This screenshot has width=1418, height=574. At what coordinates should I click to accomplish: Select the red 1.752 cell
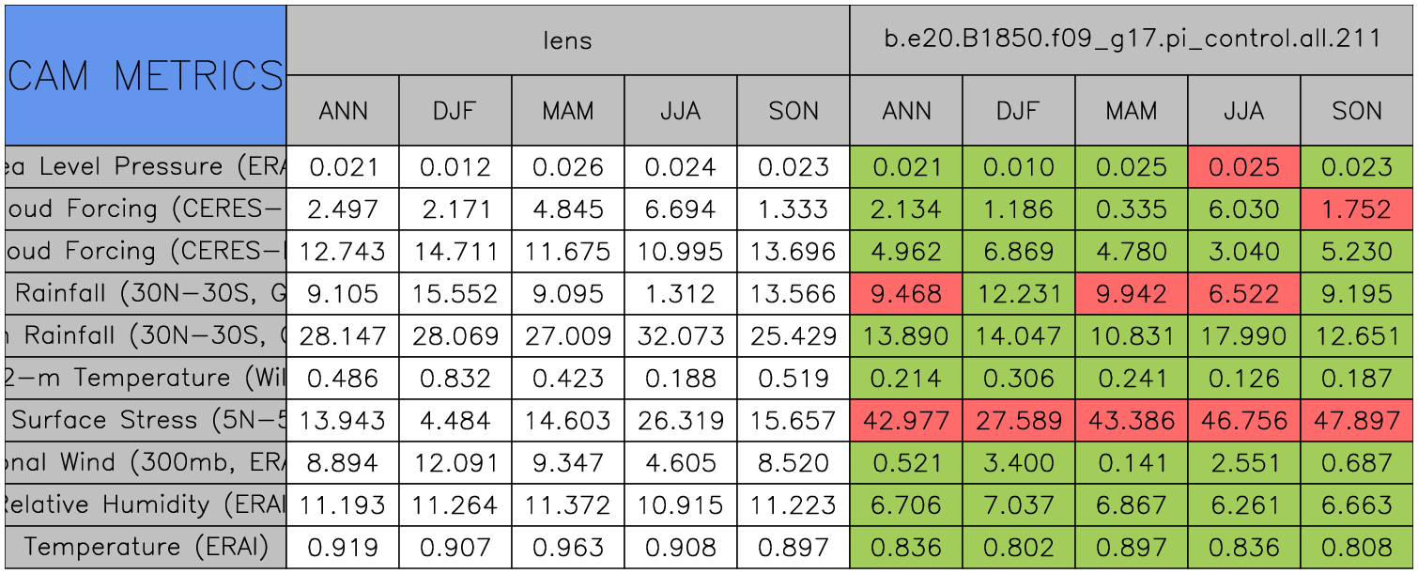[x=1357, y=209]
